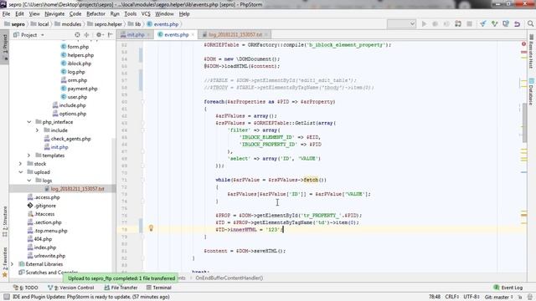Image resolution: width=536 pixels, height=301 pixels.
Task: Click the orange warning marker in the error stripe
Action: pos(523,215)
